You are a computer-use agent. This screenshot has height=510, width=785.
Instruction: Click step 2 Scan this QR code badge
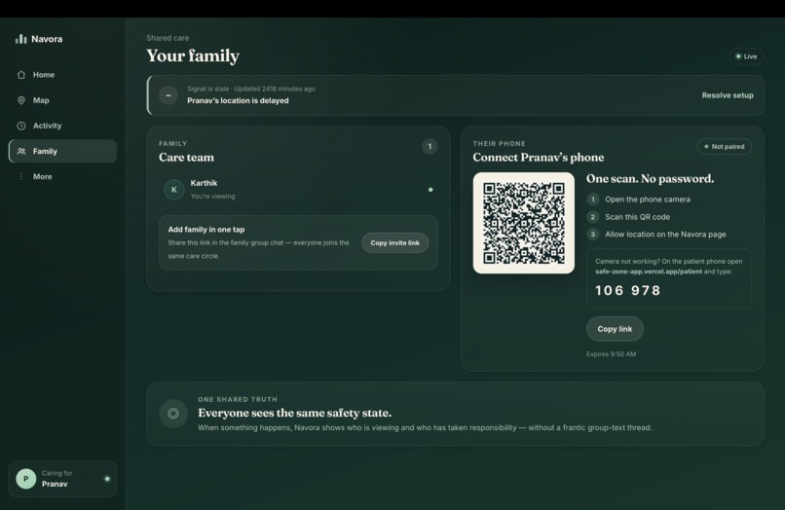tap(593, 217)
